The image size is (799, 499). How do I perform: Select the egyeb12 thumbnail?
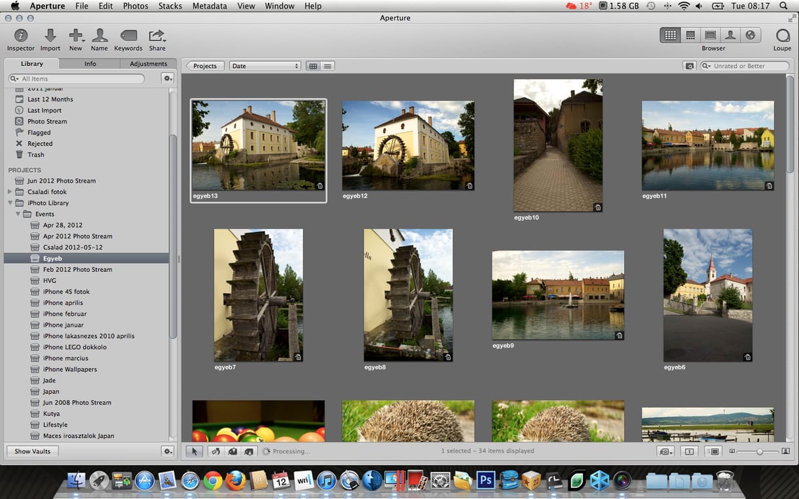[x=408, y=145]
